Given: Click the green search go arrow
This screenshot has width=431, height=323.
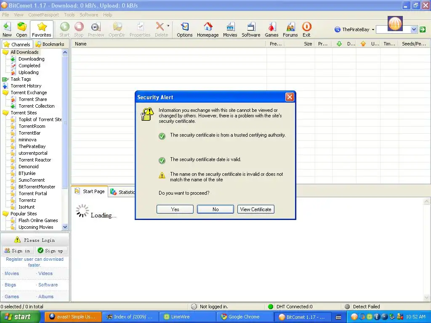Looking at the screenshot, I should [x=423, y=29].
